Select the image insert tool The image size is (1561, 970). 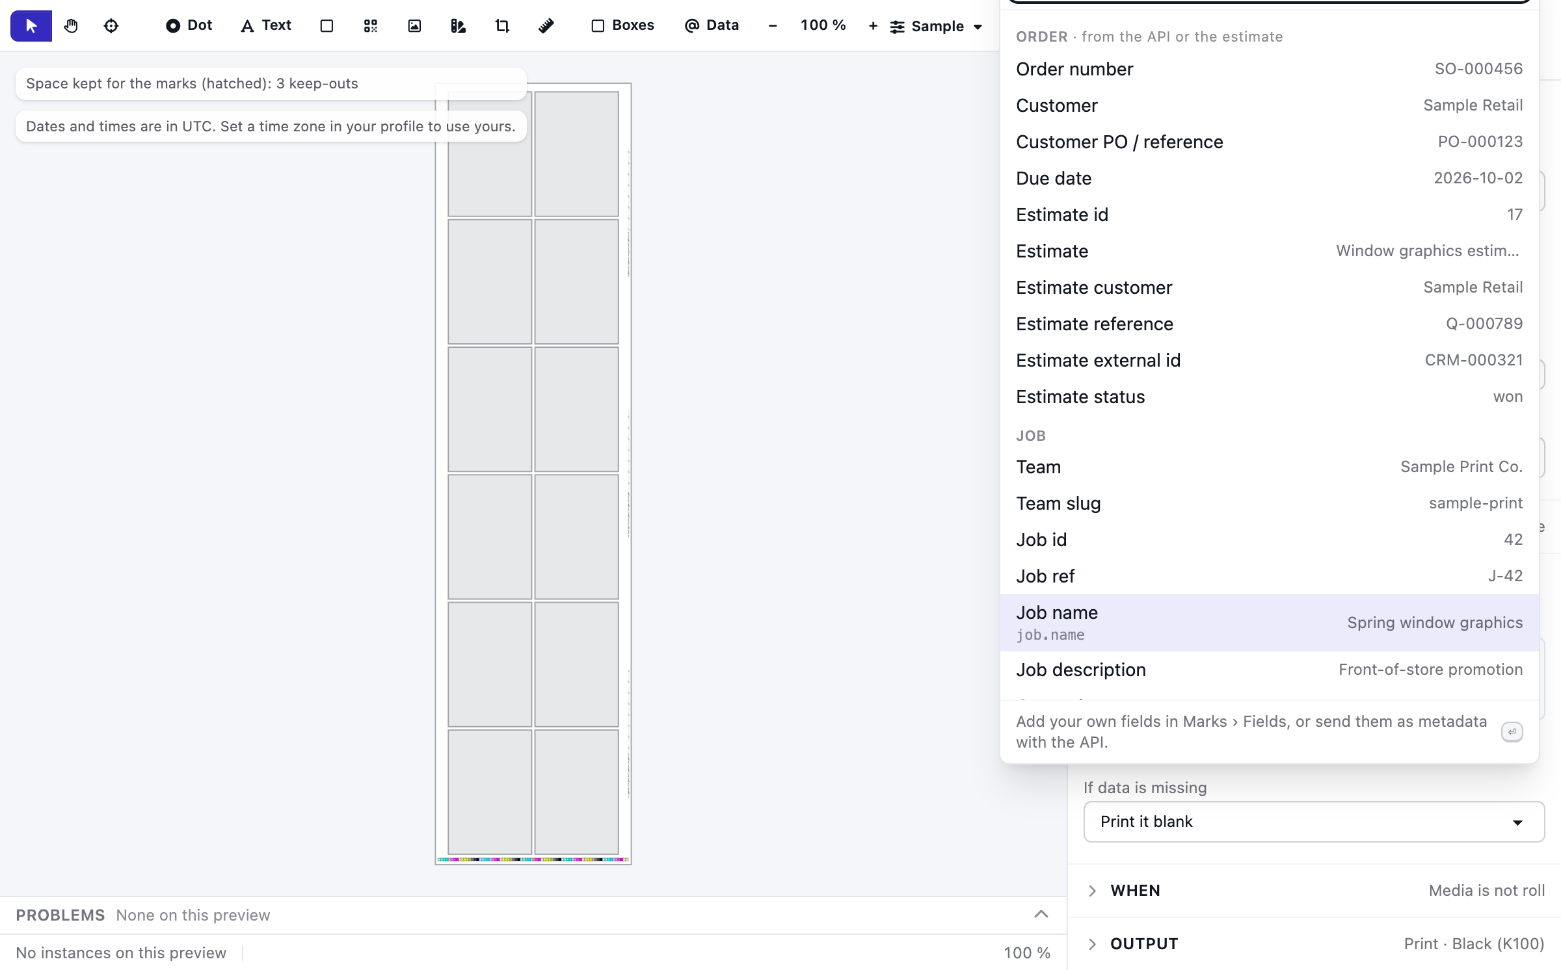pos(414,25)
